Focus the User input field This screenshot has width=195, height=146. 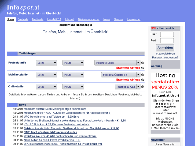pos(167,34)
